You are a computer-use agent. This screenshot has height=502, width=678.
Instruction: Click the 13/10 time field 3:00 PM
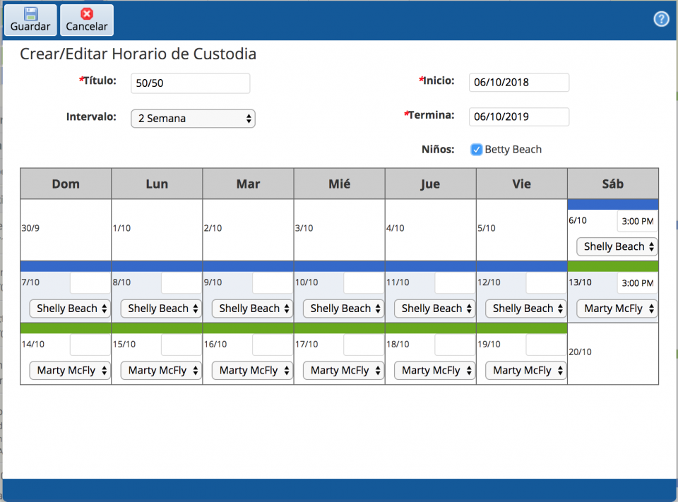pyautogui.click(x=637, y=283)
